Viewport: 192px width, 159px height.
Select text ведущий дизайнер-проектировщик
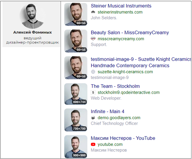[x=32, y=40]
